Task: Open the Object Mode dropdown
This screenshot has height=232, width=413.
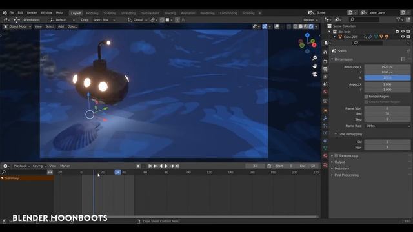Action: pyautogui.click(x=17, y=26)
